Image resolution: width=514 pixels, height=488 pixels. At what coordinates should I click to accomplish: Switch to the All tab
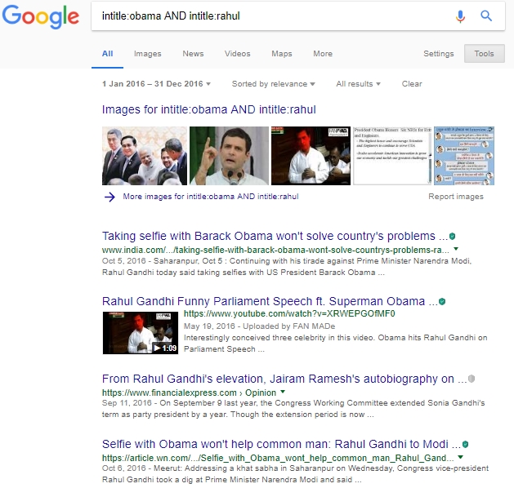click(x=107, y=54)
